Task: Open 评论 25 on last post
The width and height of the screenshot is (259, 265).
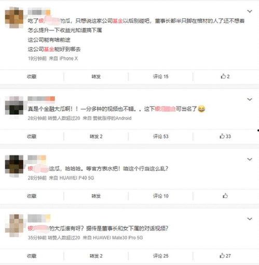Action: point(160,256)
